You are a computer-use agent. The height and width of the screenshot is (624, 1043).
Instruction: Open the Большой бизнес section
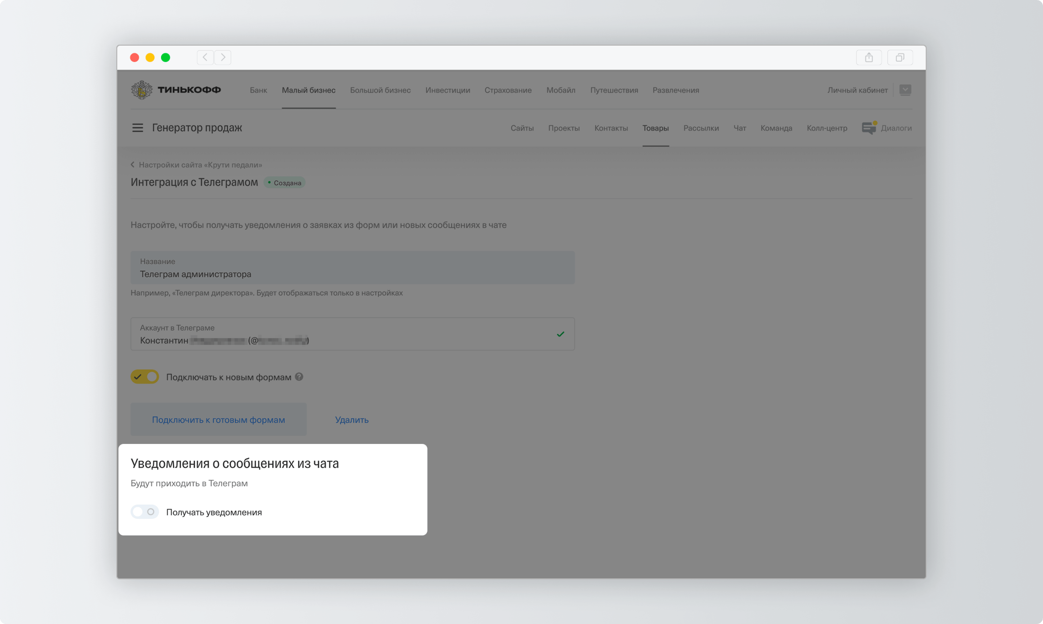pos(381,90)
